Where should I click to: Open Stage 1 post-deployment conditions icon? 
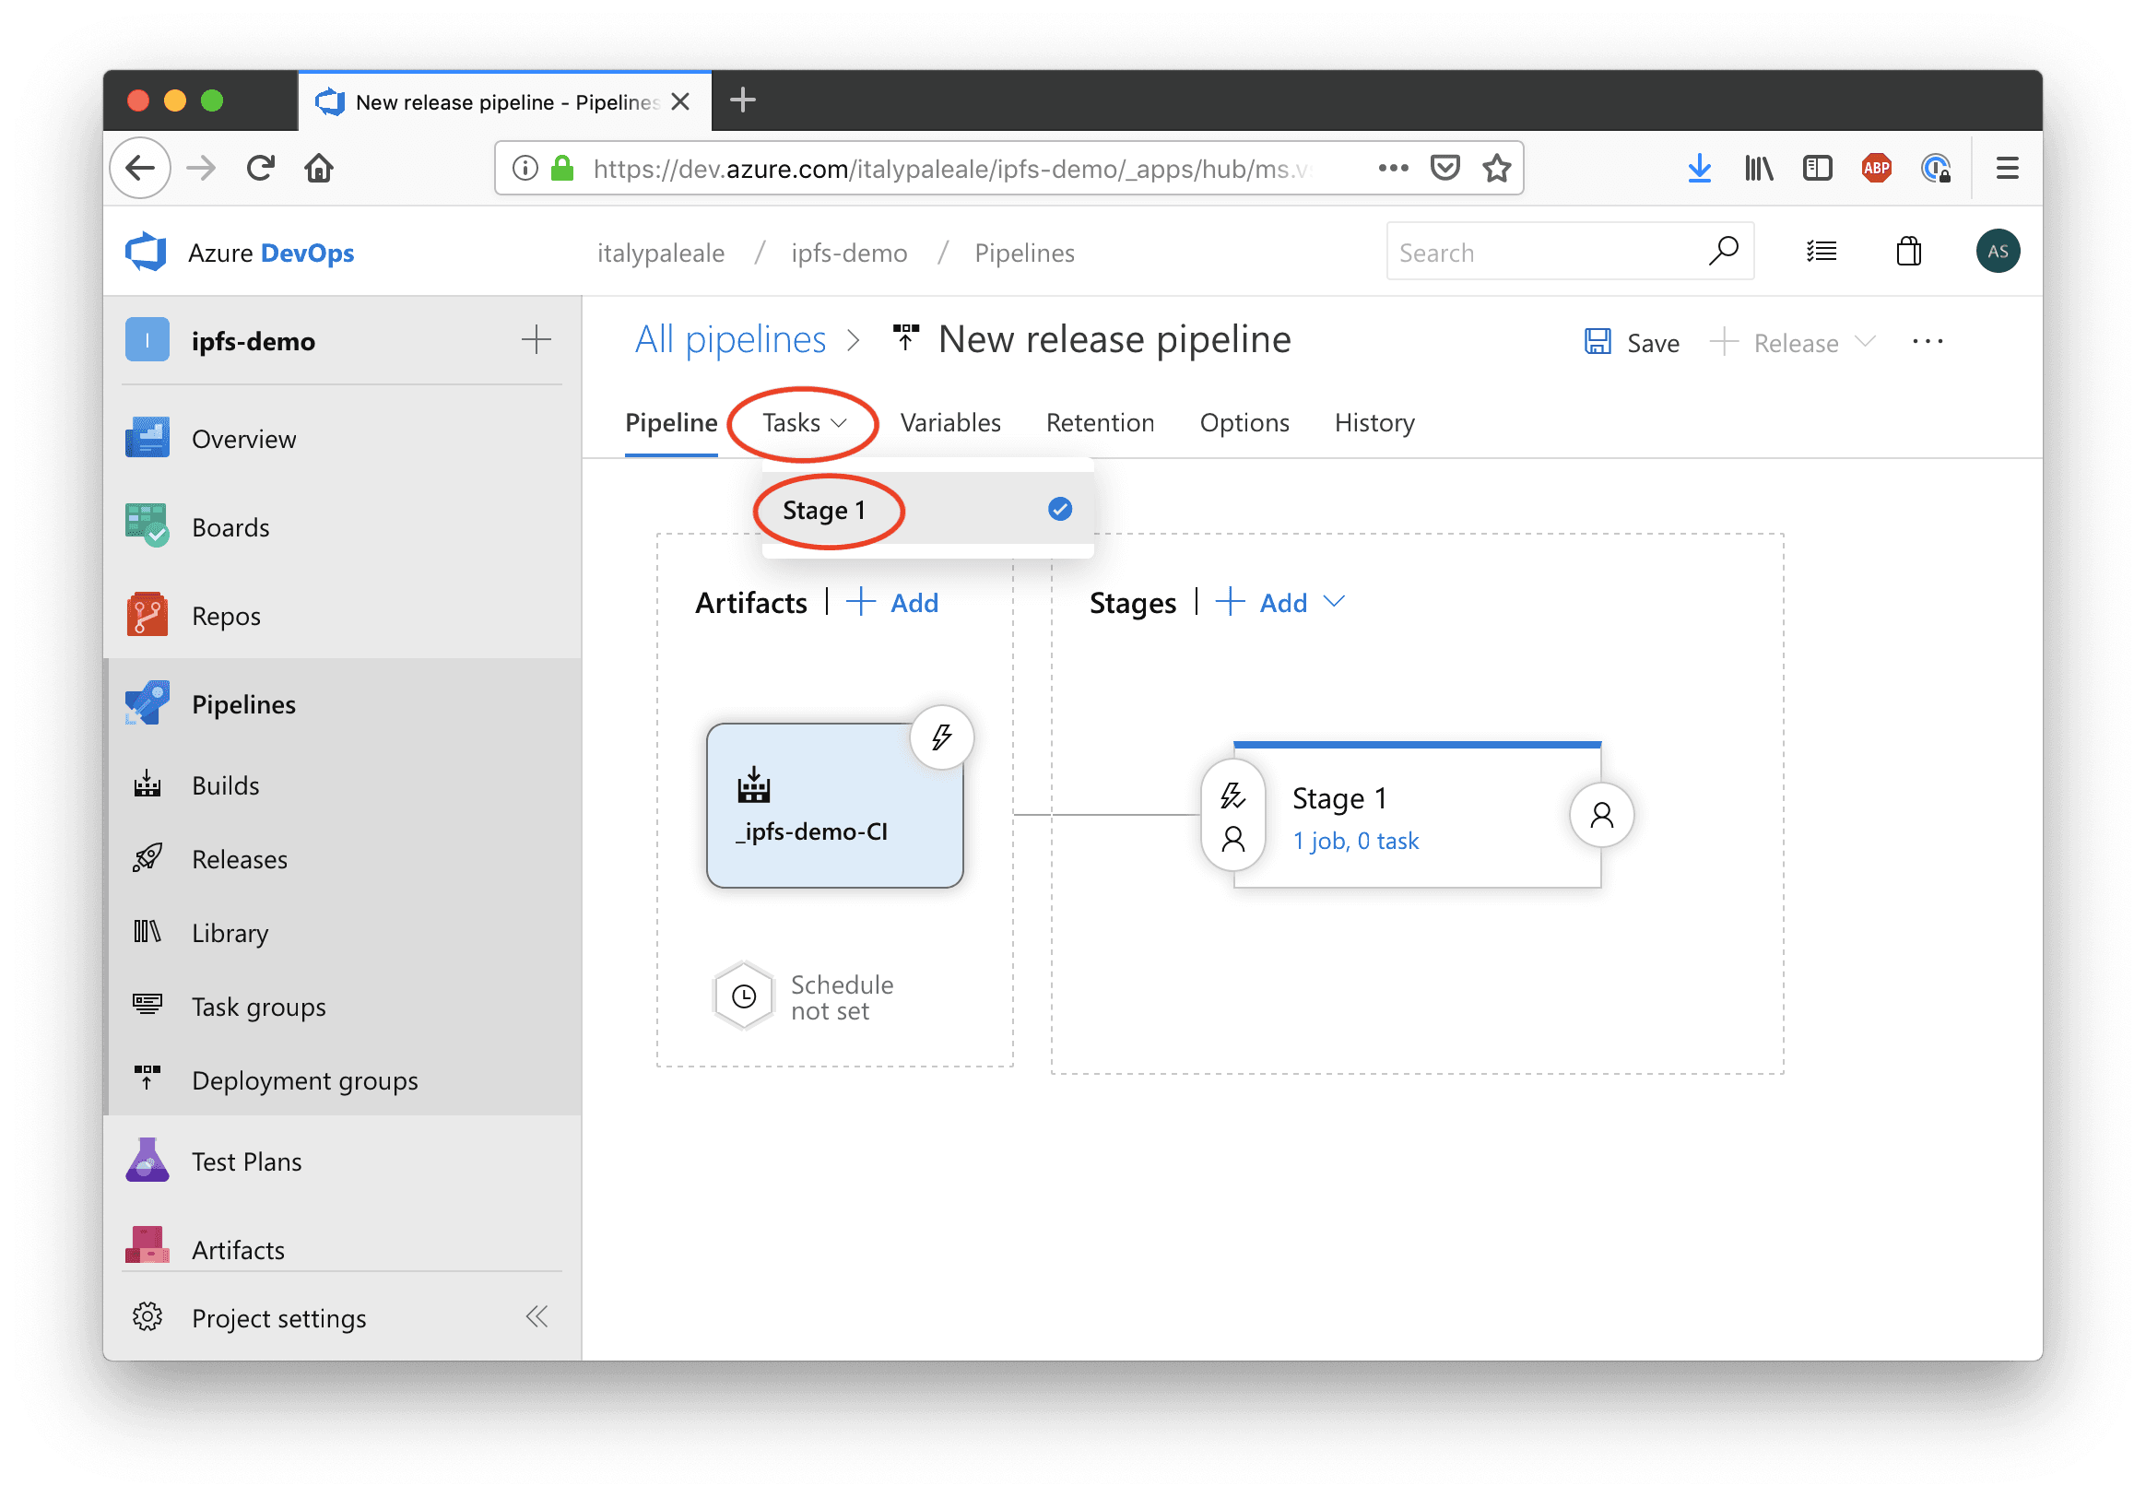pos(1602,816)
